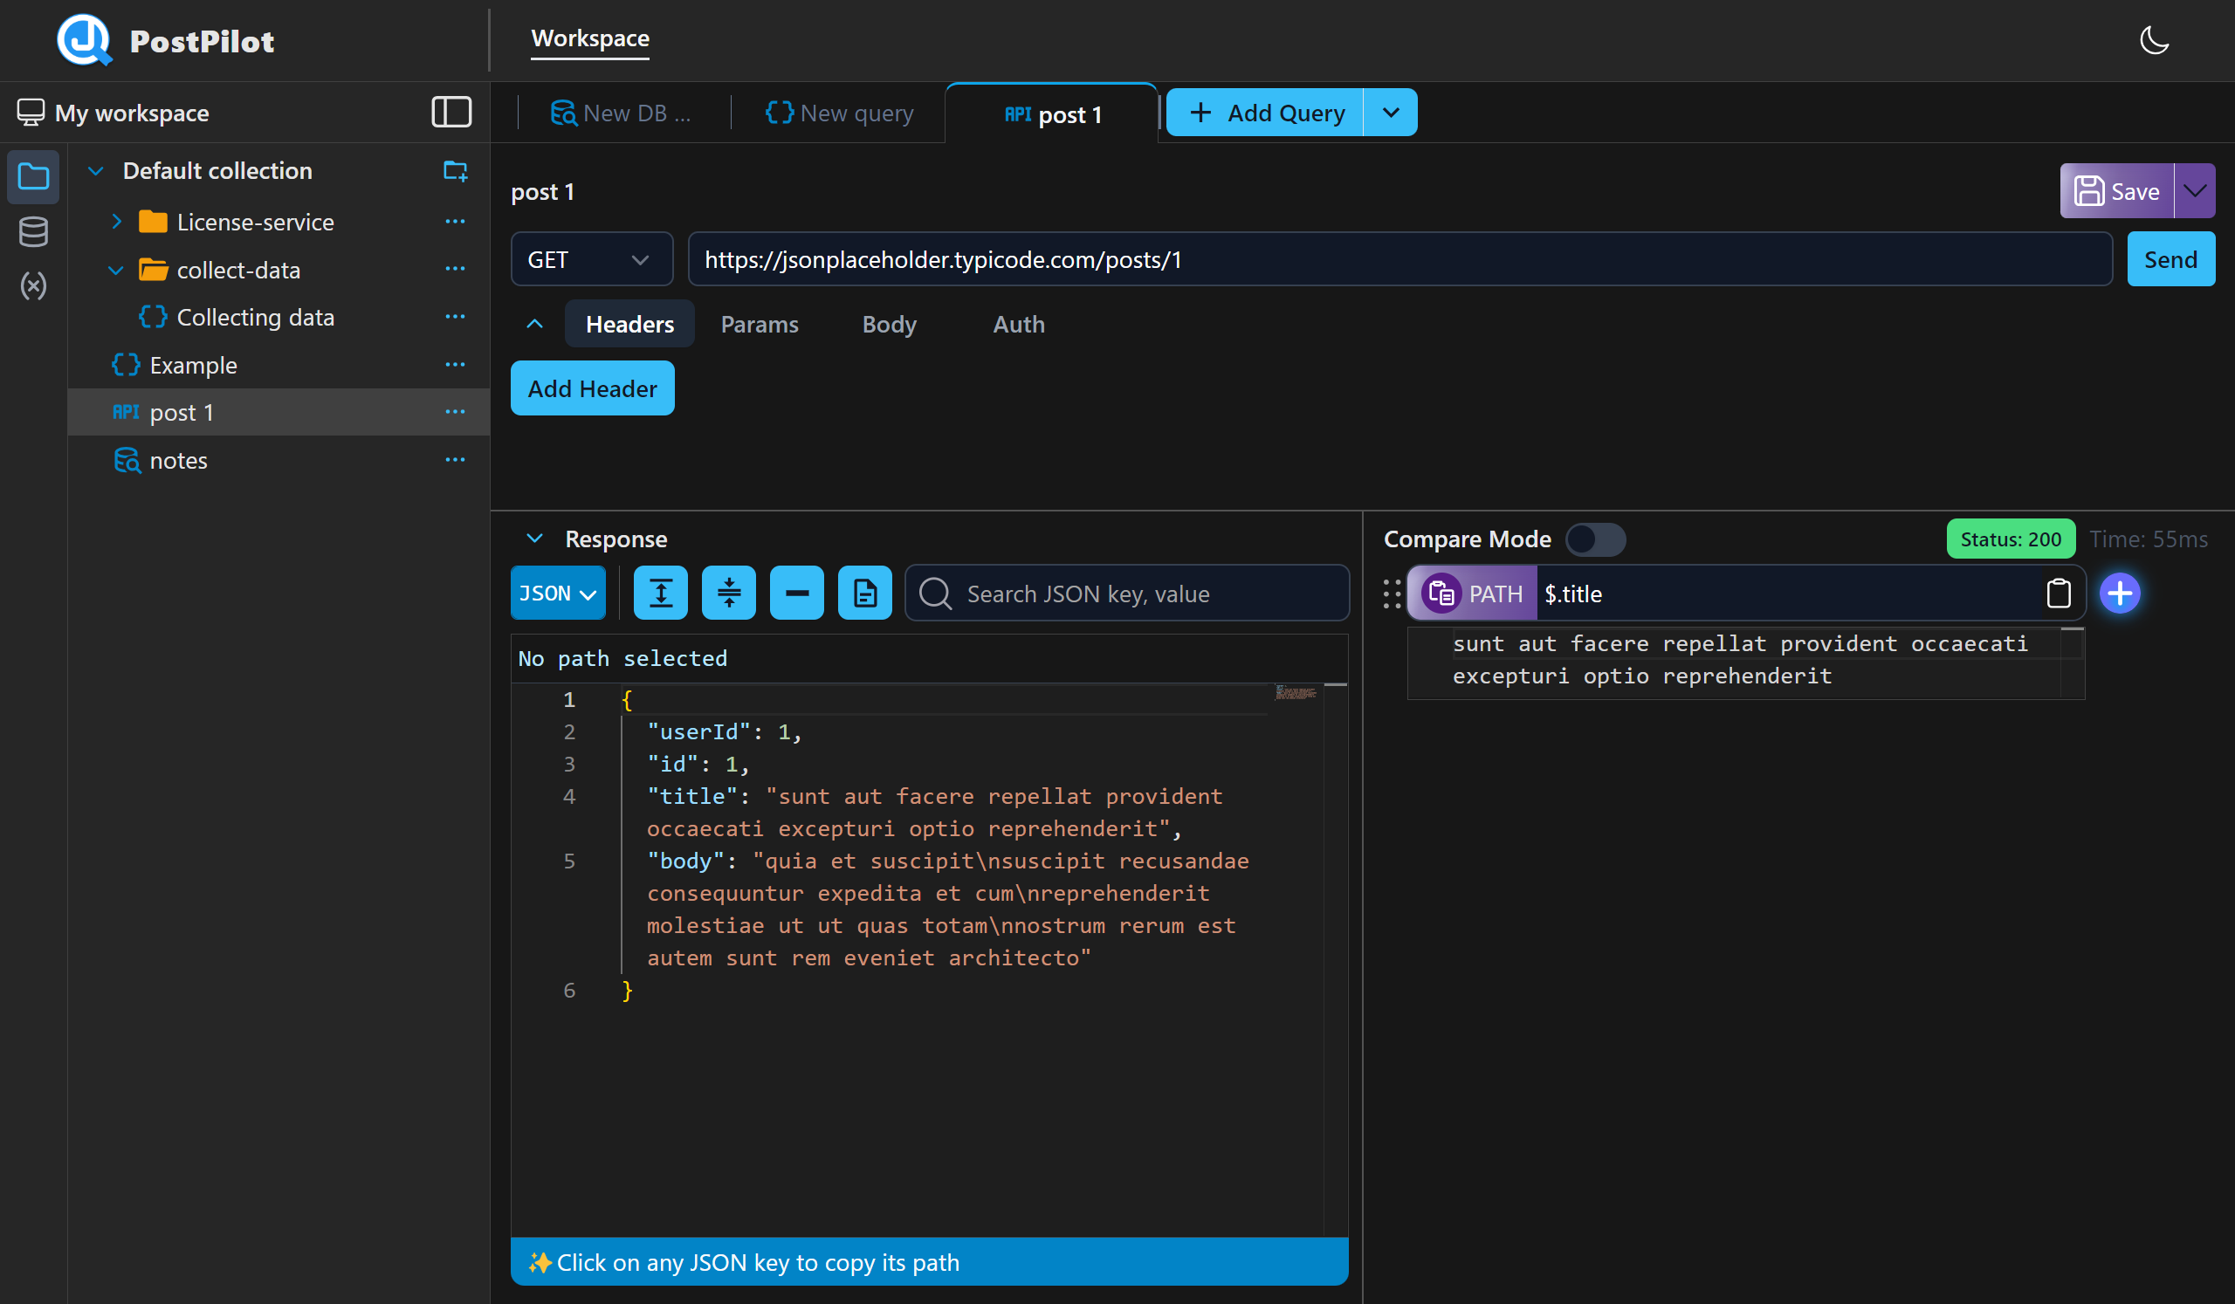
Task: Click the collapse all JSON nodes icon
Action: click(728, 593)
